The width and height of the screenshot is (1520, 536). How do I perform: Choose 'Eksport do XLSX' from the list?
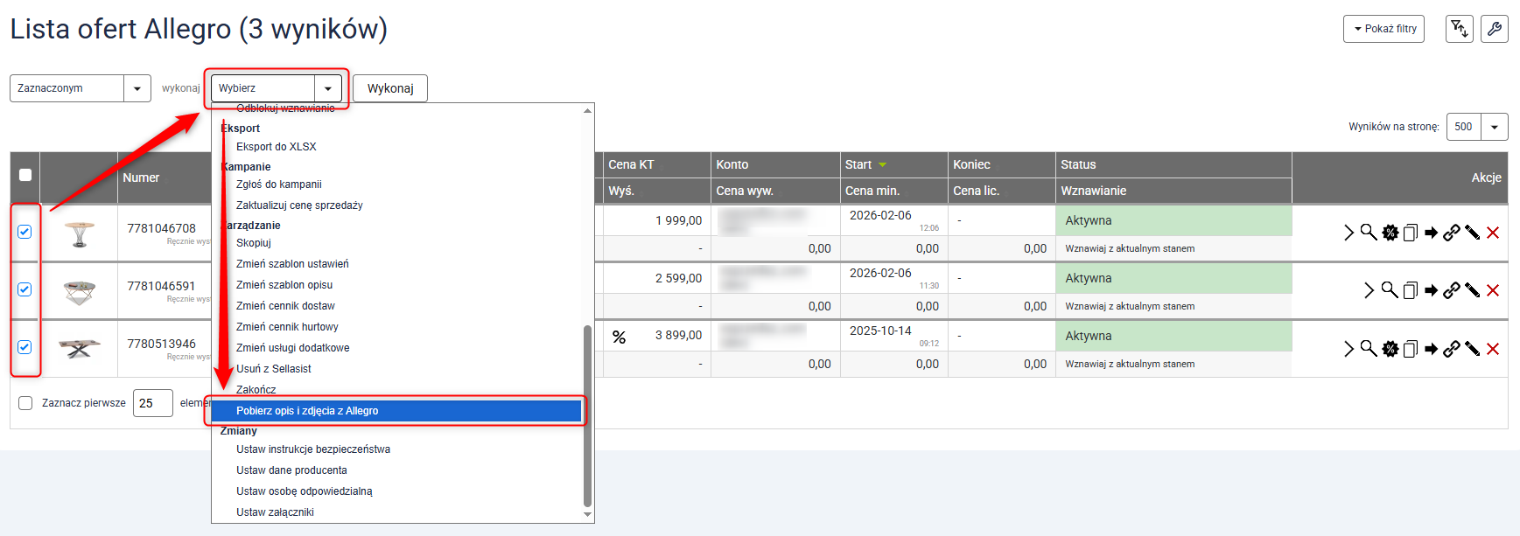(x=277, y=147)
